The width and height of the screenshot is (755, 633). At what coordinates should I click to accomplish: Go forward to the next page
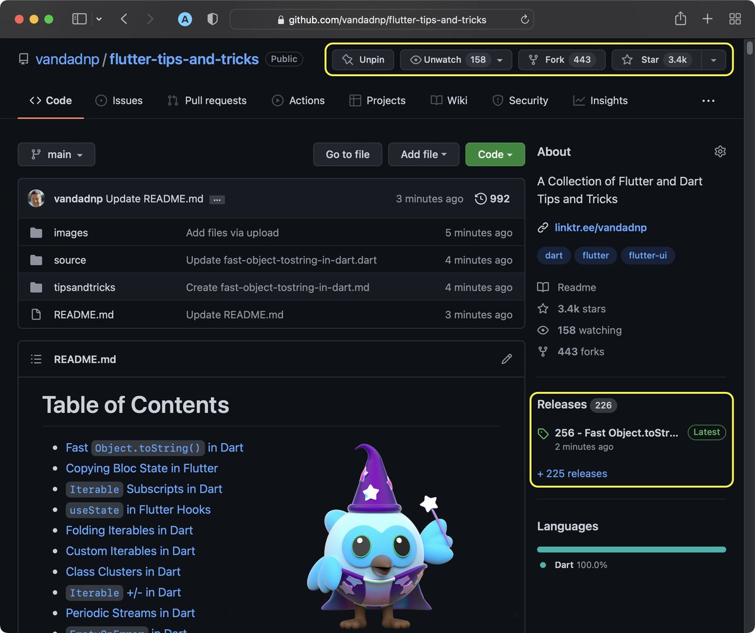[x=150, y=20]
